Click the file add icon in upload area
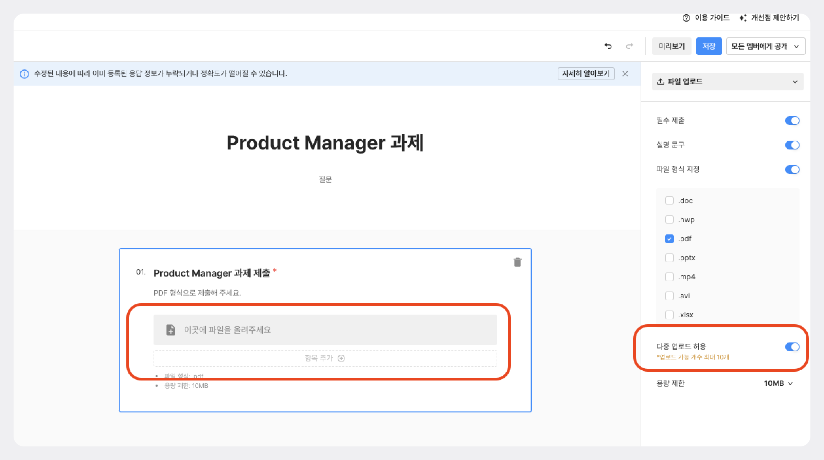824x460 pixels. (x=171, y=330)
